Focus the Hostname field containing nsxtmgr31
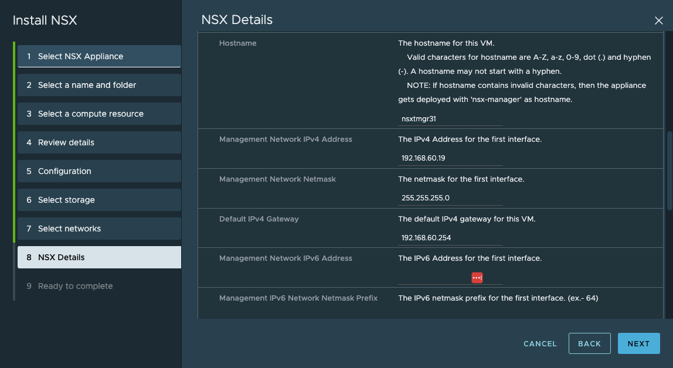The image size is (673, 368). pyautogui.click(x=450, y=119)
